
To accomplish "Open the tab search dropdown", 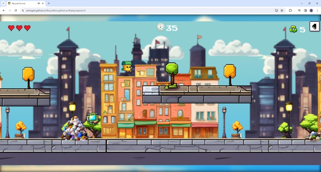I will click(x=3, y=4).
